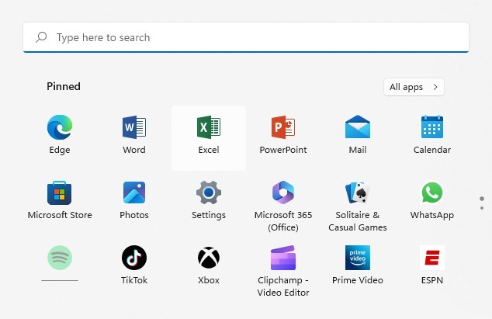Open the All apps list
This screenshot has height=319, width=492.
tap(414, 87)
